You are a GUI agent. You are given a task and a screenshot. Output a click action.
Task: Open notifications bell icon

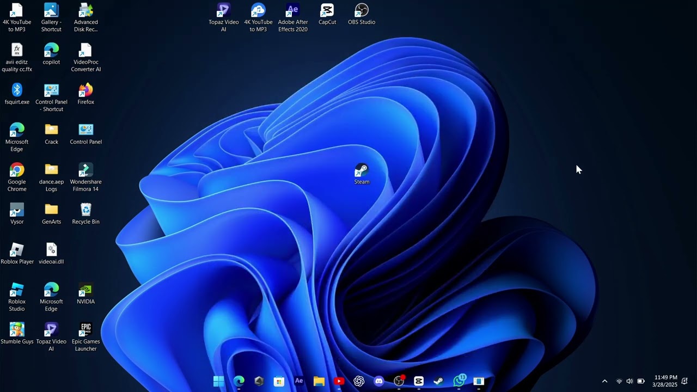(684, 381)
